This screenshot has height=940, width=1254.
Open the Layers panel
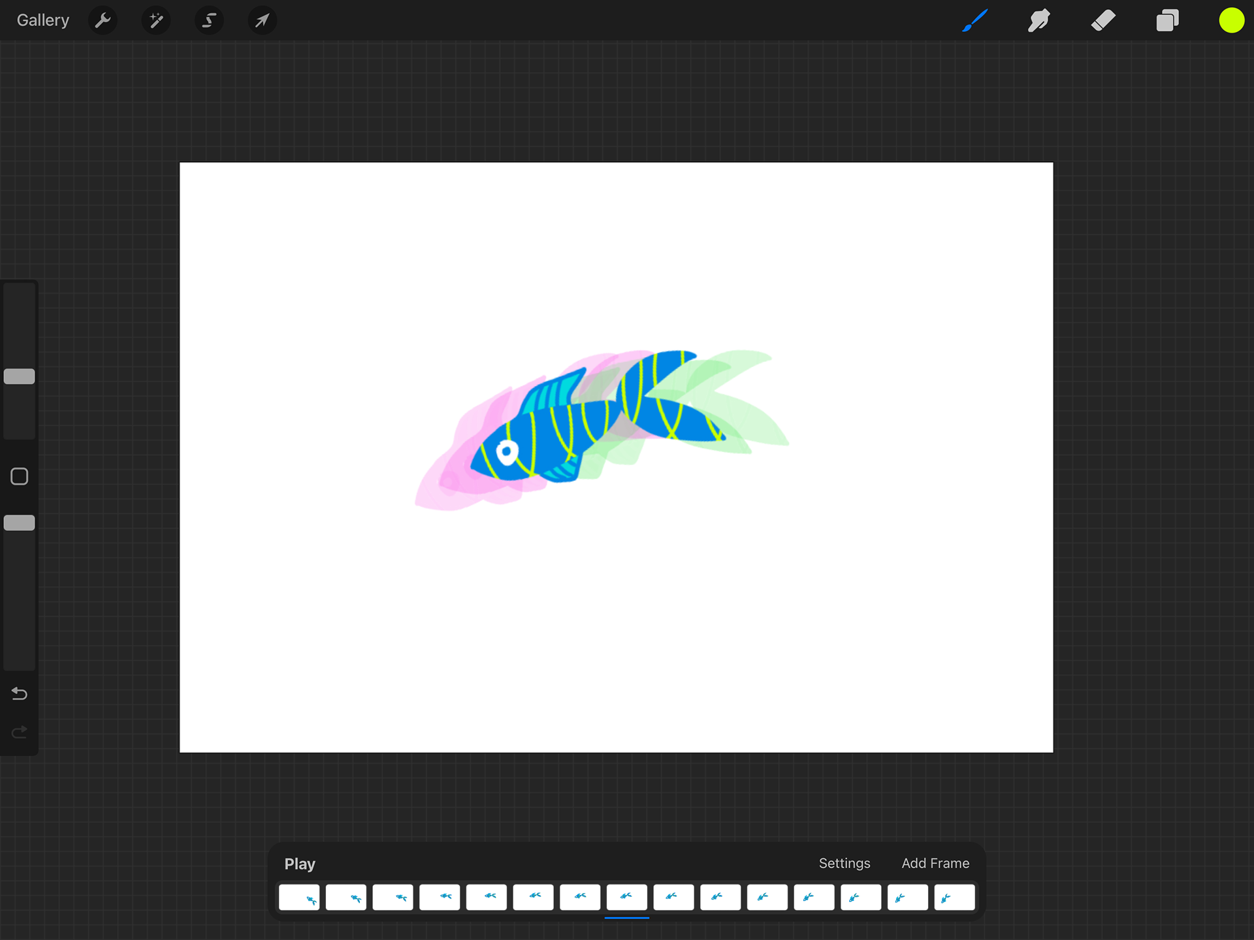point(1167,20)
